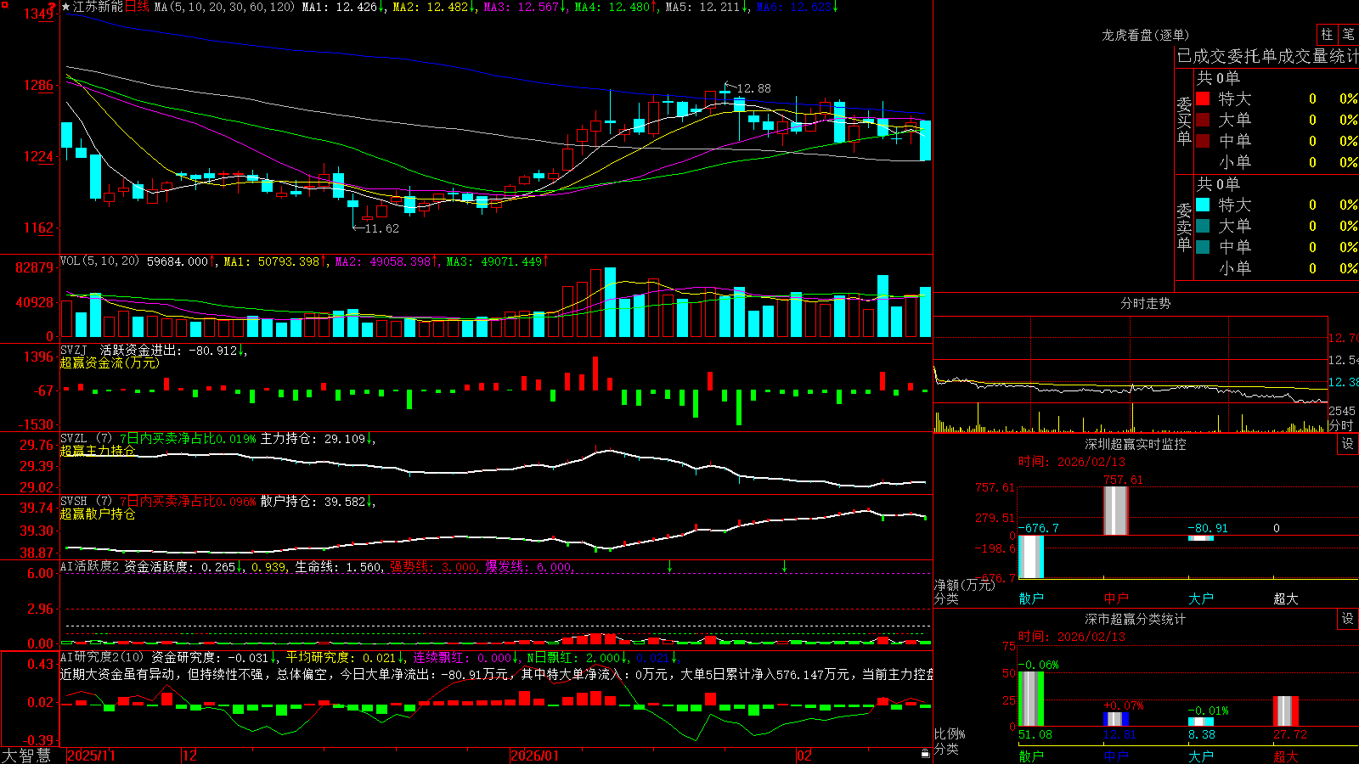Click the 散户 category under 实时监控 chart
The width and height of the screenshot is (1359, 764).
pyautogui.click(x=1031, y=598)
